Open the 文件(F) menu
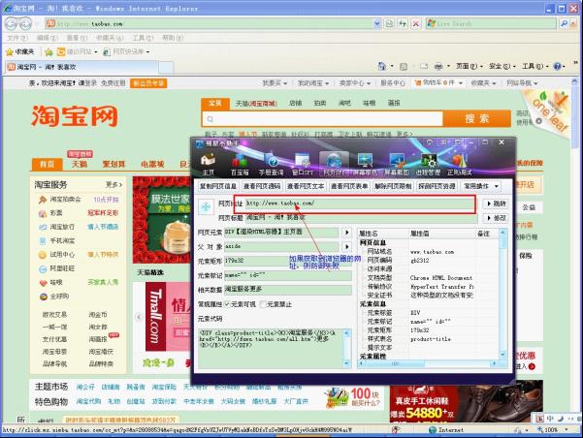Viewport: 583px width, 438px height. coord(17,38)
